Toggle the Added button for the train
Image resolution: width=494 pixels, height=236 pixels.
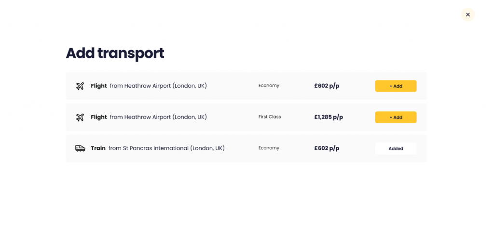(396, 148)
